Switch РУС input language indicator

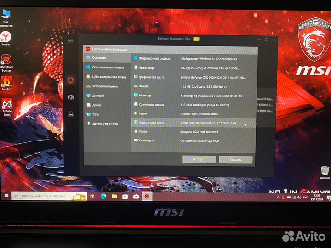coord(305,197)
